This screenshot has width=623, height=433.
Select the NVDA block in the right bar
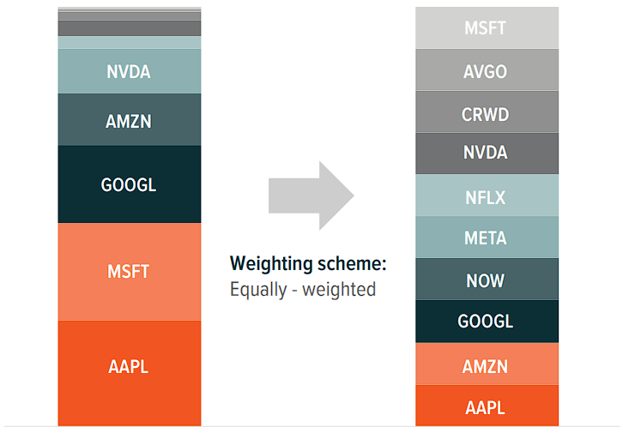(x=487, y=153)
